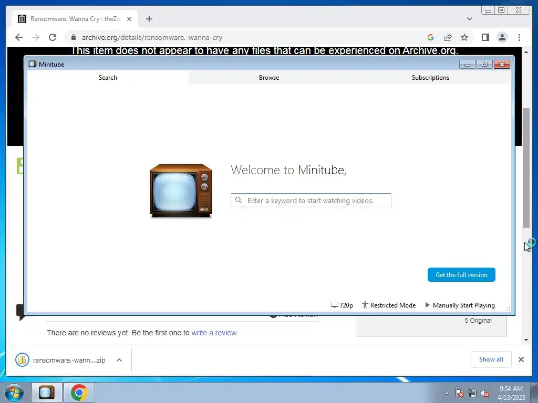538x403 pixels.
Task: Switch to the Browse tab in Minitube
Action: (x=269, y=78)
